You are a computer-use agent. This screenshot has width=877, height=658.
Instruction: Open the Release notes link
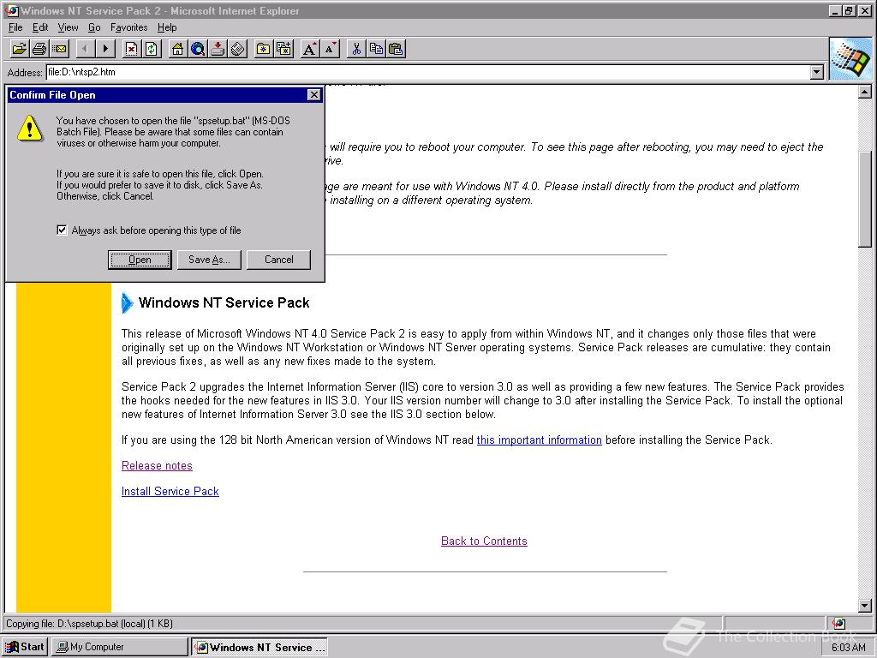pos(158,466)
